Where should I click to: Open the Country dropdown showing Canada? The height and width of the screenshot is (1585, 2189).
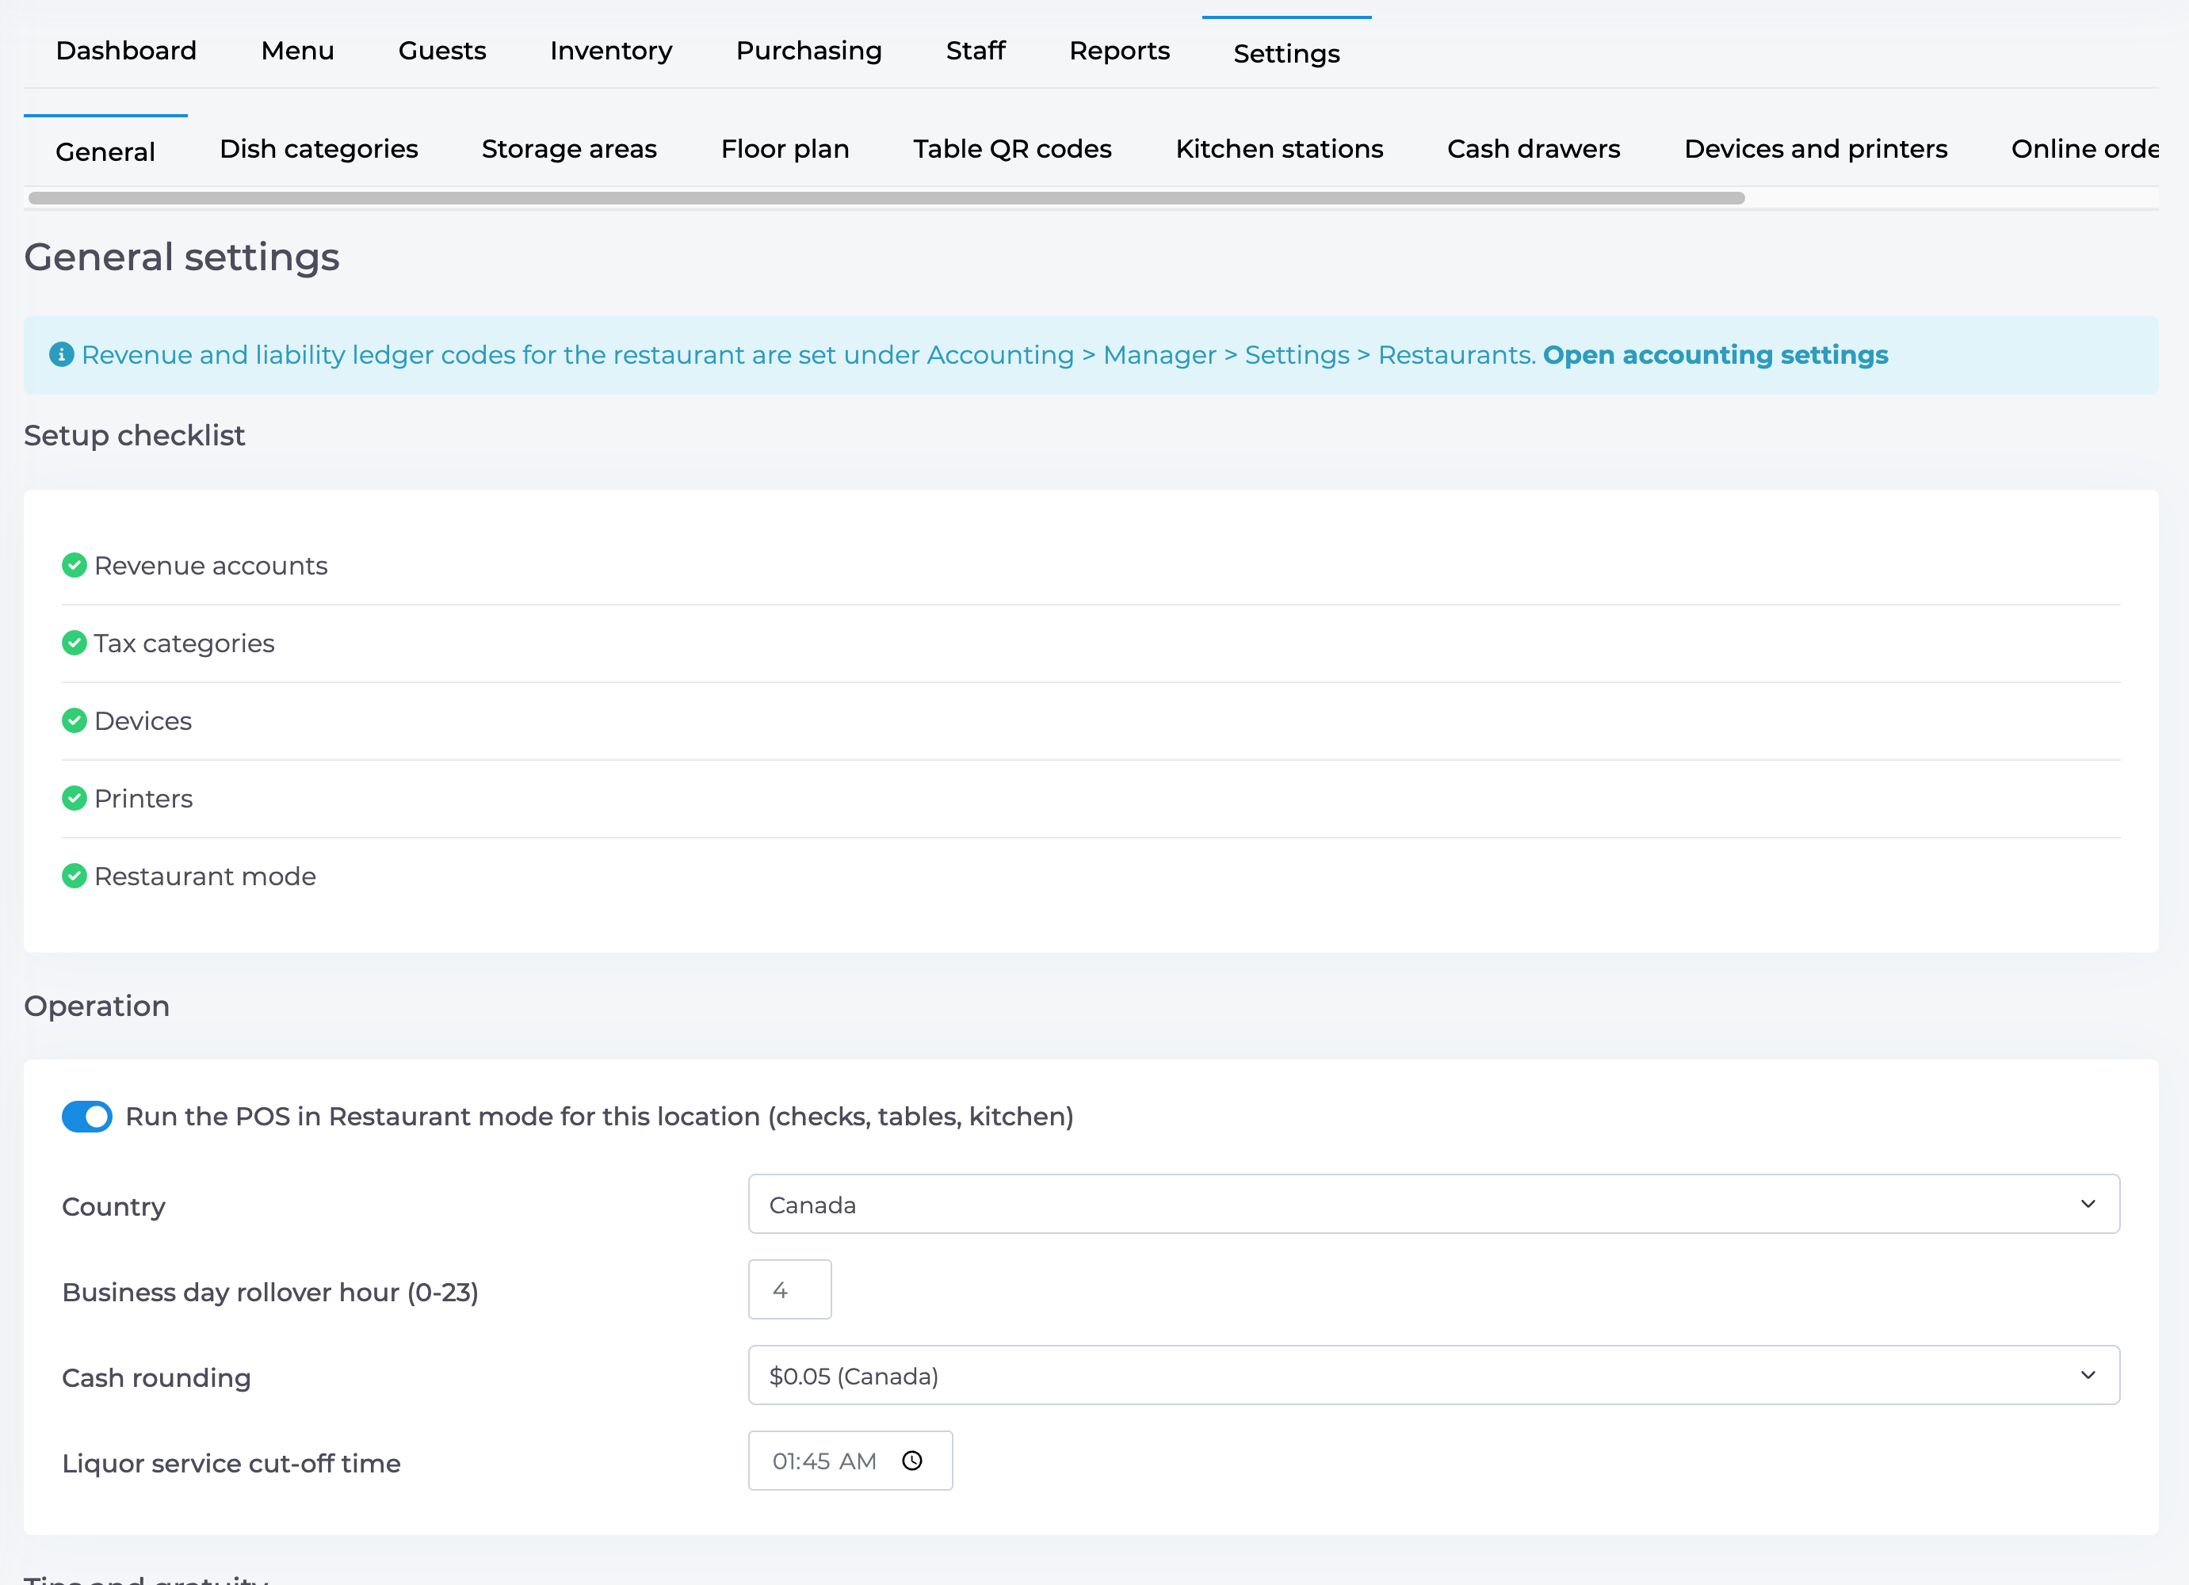click(1433, 1205)
